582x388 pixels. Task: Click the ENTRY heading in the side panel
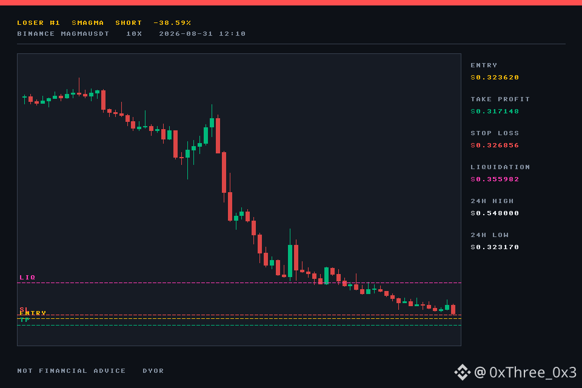tap(484, 65)
